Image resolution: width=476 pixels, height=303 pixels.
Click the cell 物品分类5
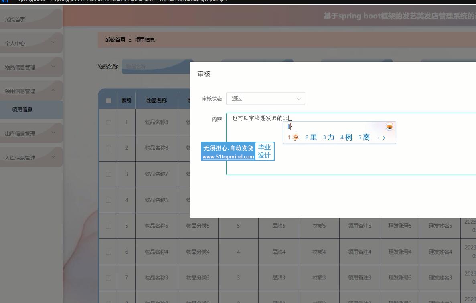coord(198,226)
